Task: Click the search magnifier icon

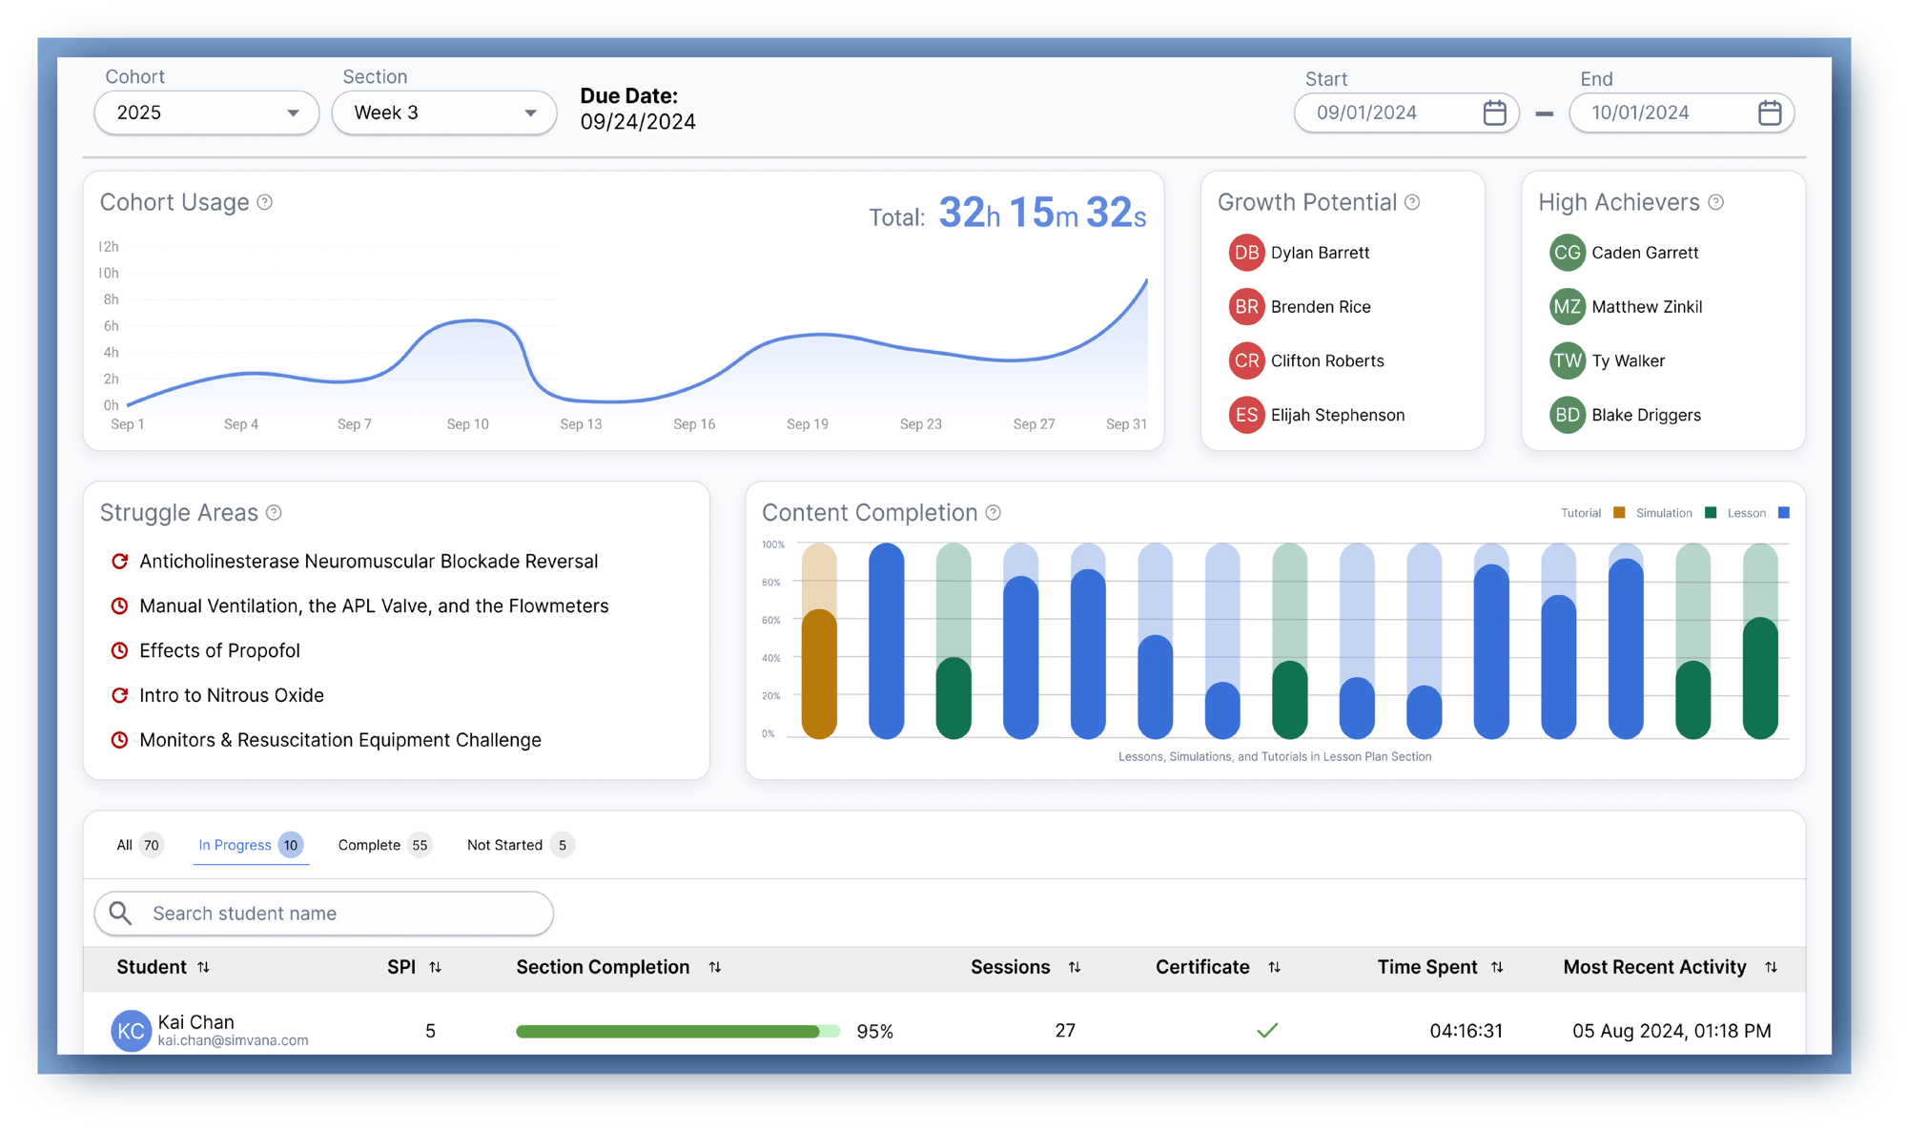Action: coord(120,914)
